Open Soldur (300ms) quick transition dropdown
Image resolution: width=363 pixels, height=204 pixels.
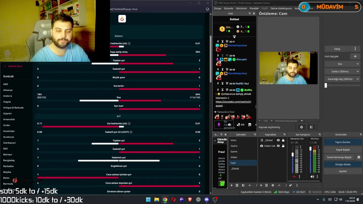pos(343,71)
